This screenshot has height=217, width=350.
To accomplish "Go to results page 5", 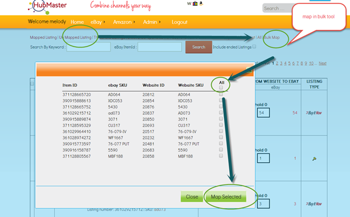I will tap(289, 64).
